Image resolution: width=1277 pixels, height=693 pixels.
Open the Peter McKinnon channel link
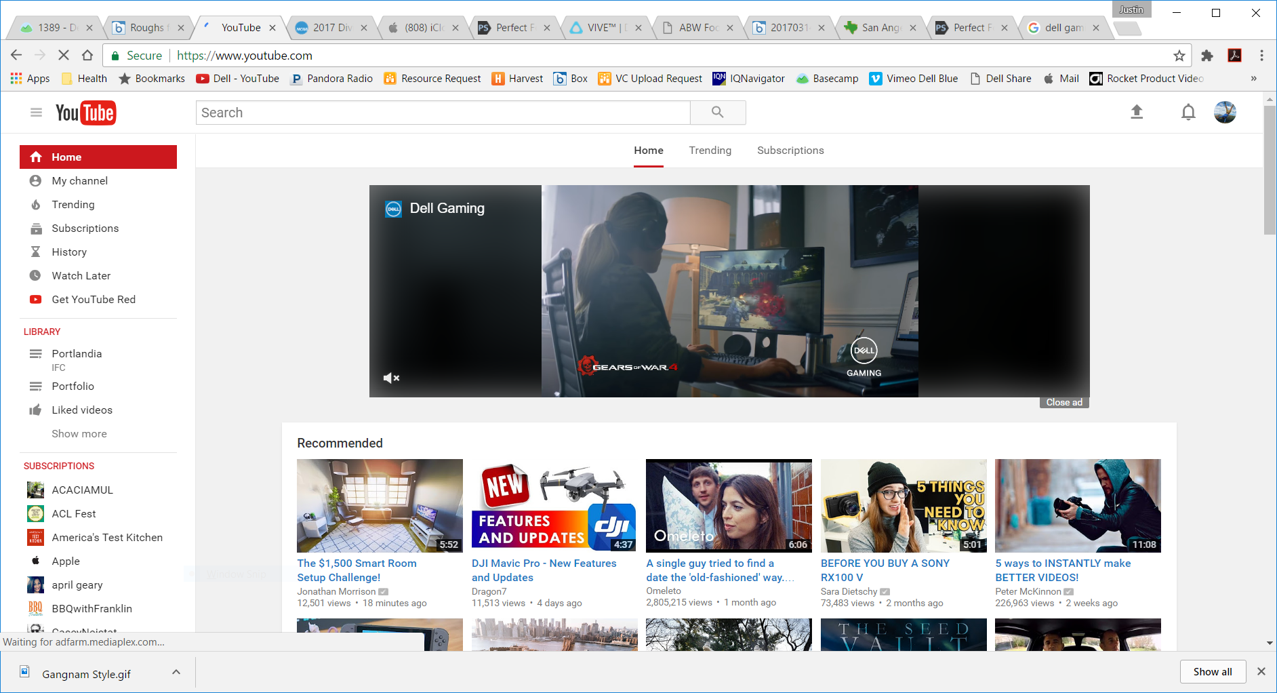pos(1028,592)
